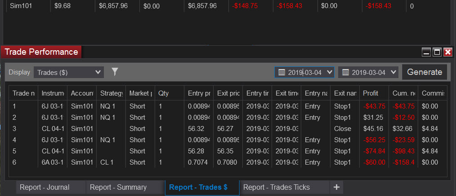
Task: Open the Report - Trades Ticks tab
Action: point(276,187)
